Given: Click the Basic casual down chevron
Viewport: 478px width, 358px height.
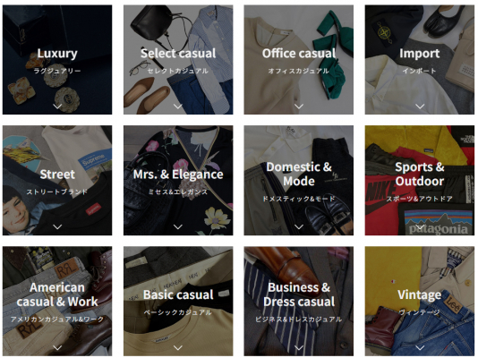Looking at the screenshot, I should click(178, 347).
